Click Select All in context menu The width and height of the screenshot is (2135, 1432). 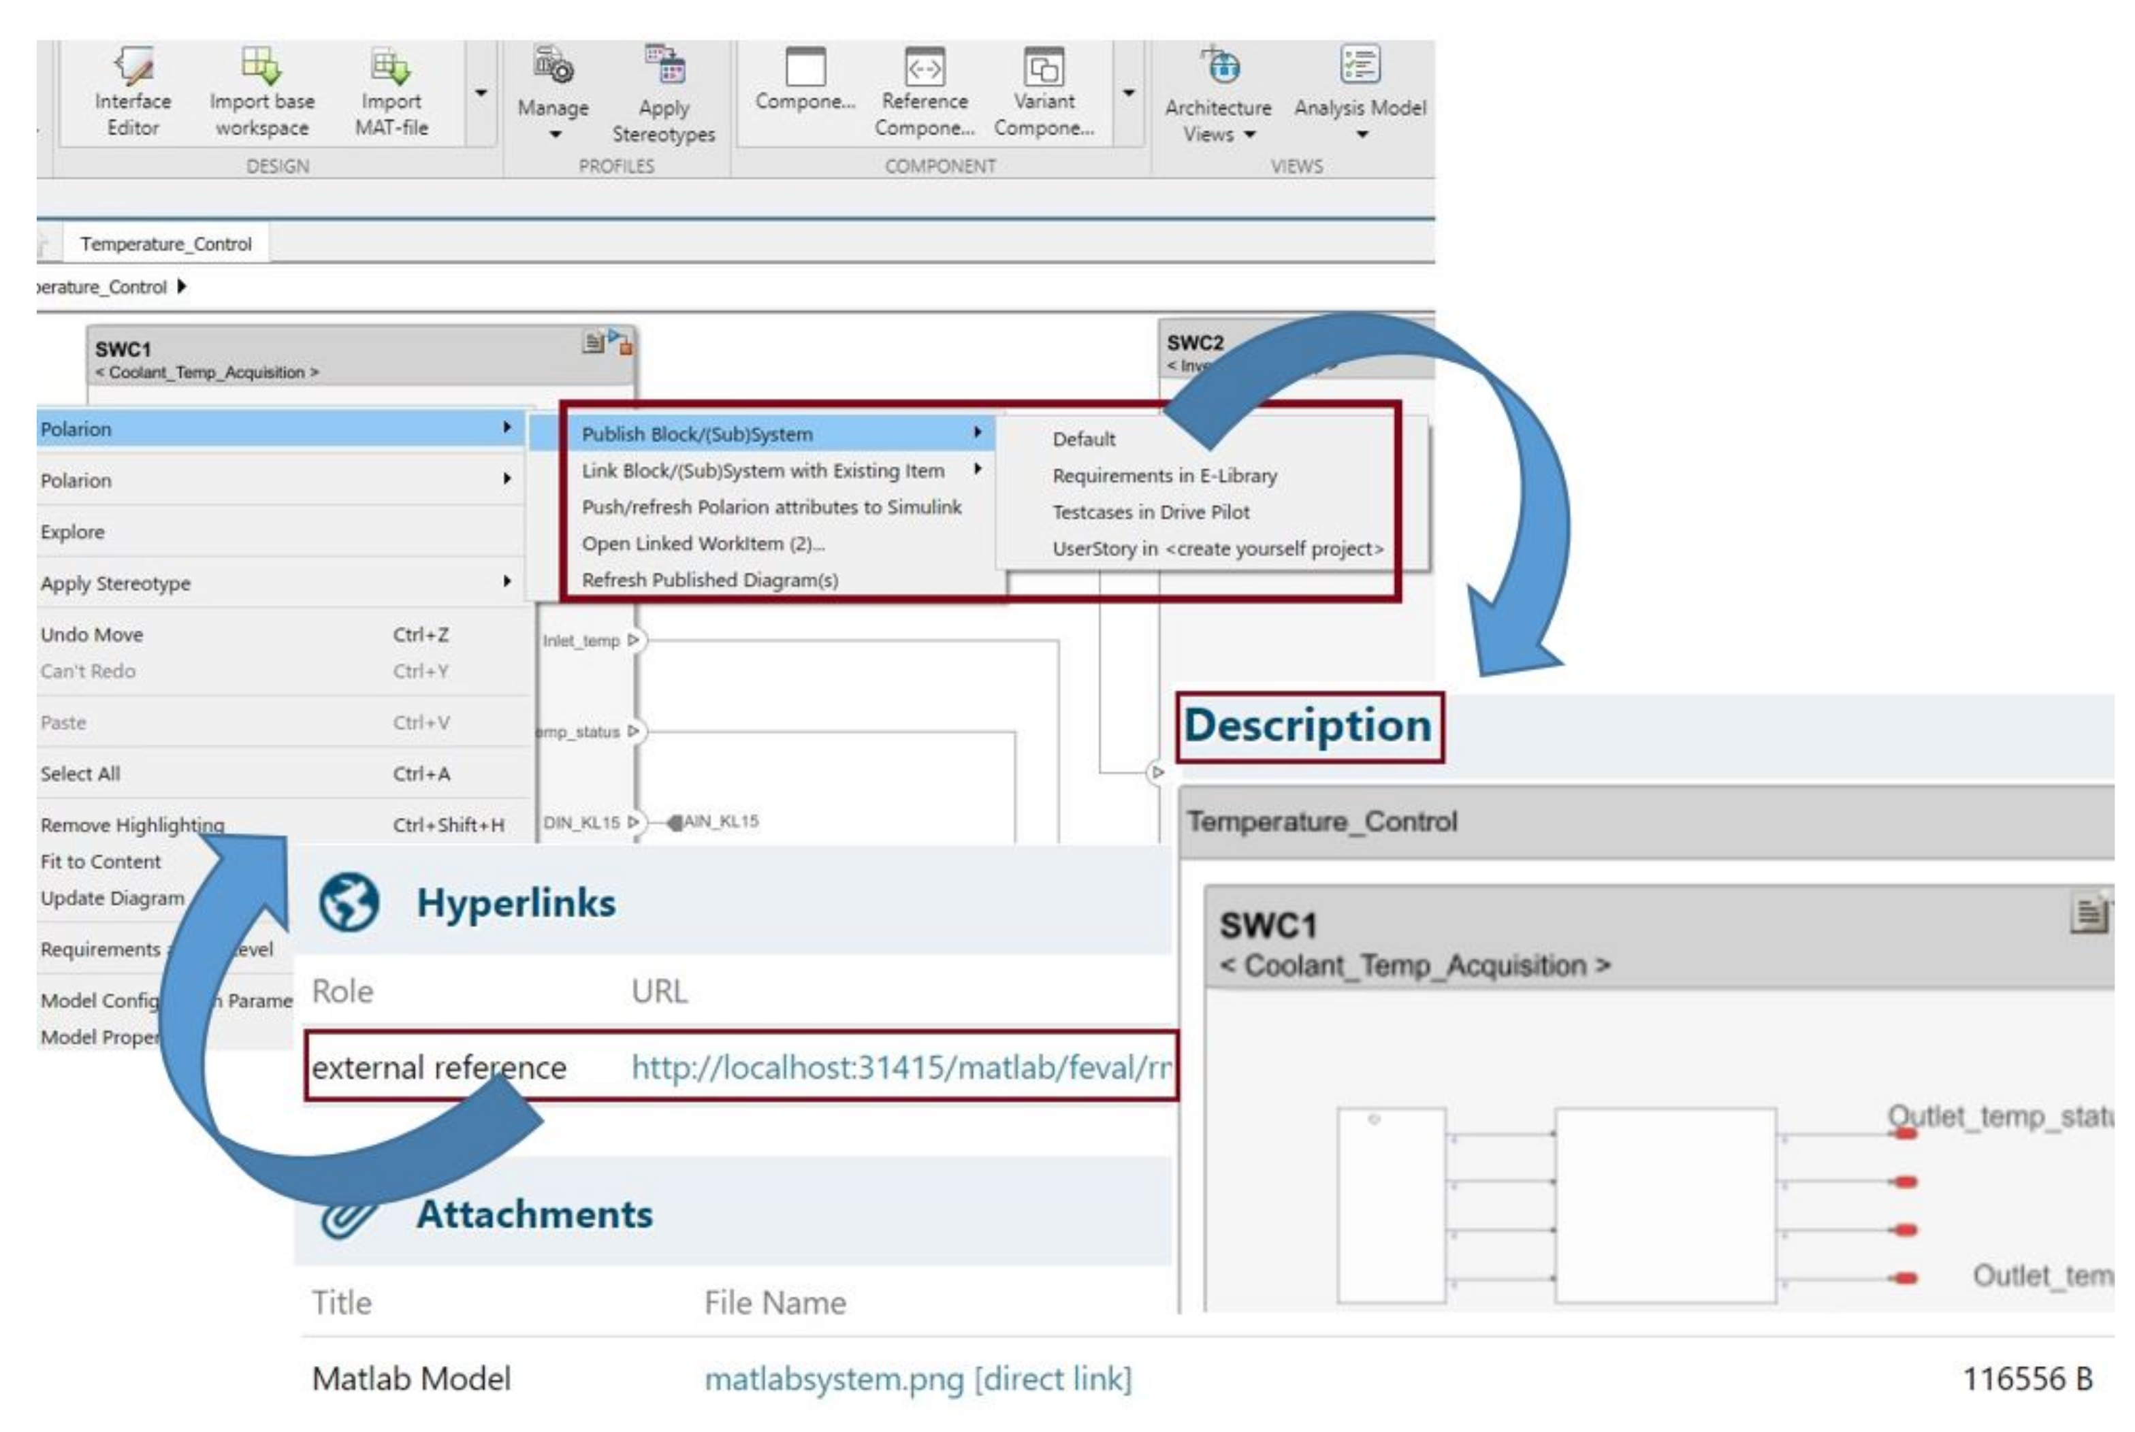[80, 774]
